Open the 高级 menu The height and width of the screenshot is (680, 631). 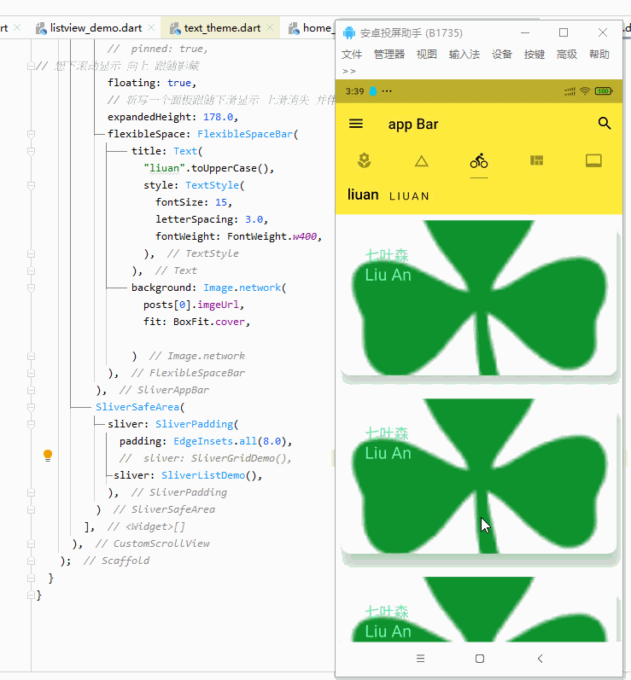tap(567, 55)
